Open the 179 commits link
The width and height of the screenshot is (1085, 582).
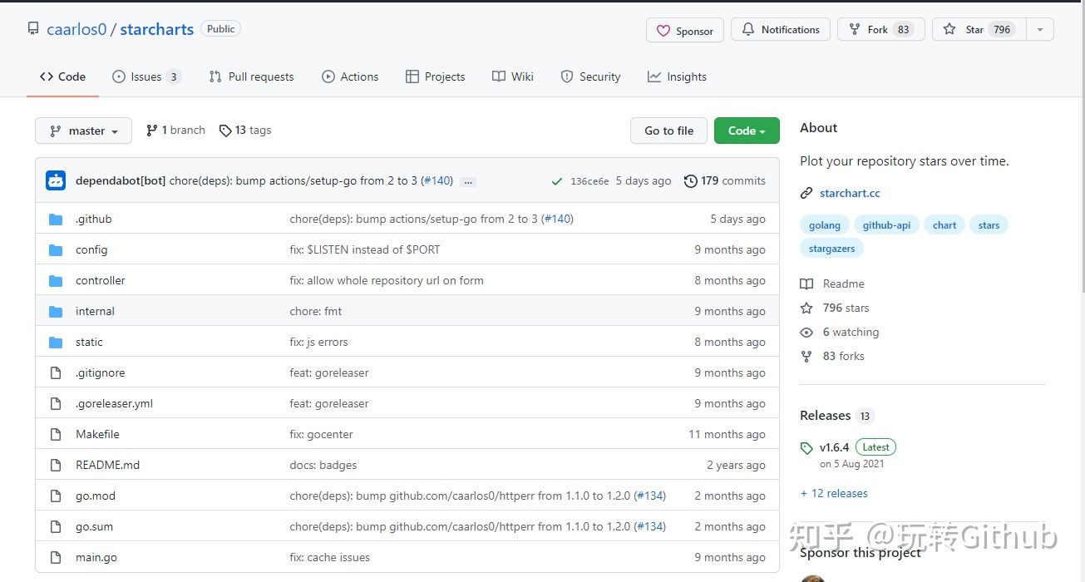(725, 181)
